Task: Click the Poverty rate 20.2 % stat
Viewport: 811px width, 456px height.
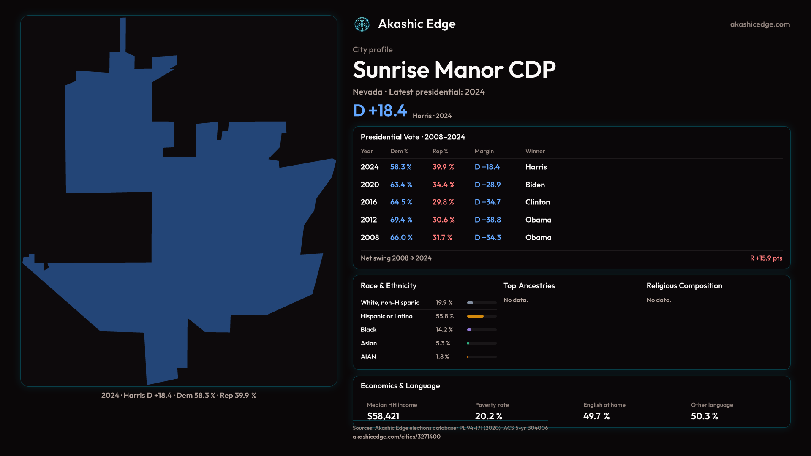Action: tap(488, 416)
